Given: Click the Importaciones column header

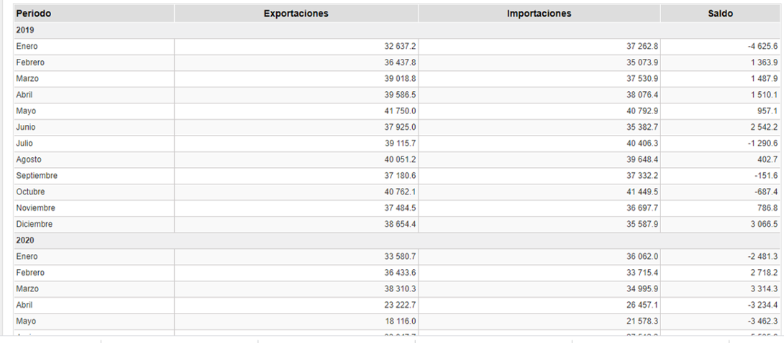Looking at the screenshot, I should [x=539, y=14].
